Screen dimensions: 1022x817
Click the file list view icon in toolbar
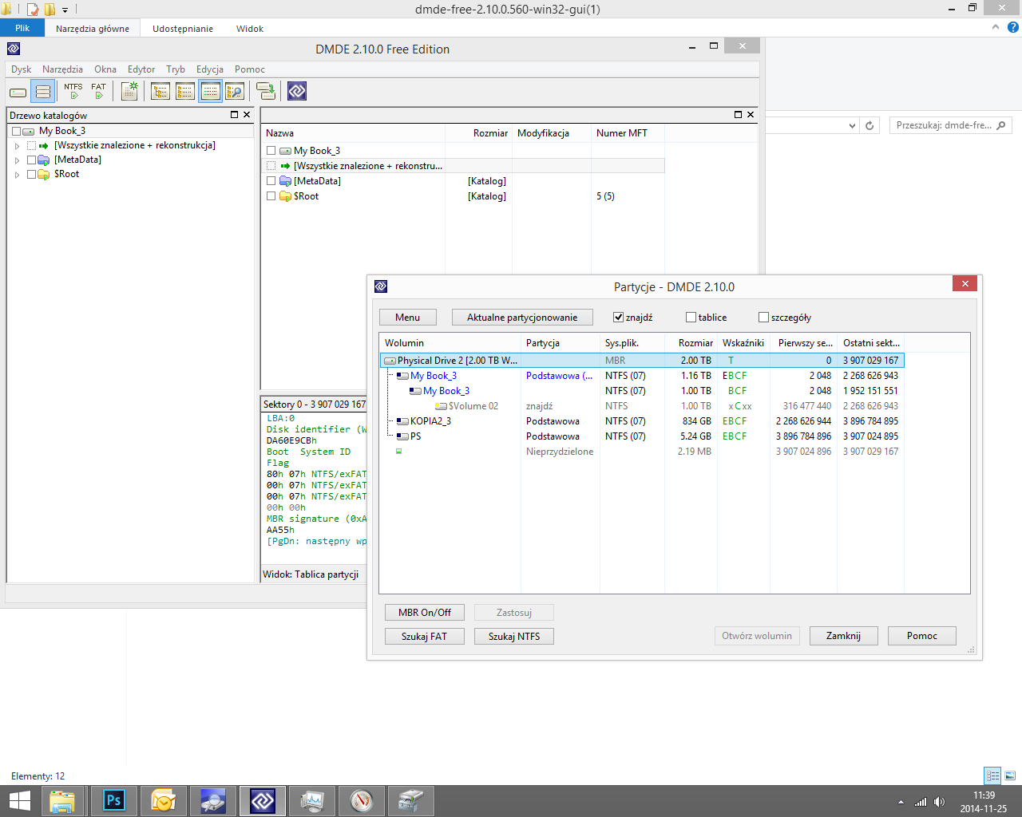185,92
